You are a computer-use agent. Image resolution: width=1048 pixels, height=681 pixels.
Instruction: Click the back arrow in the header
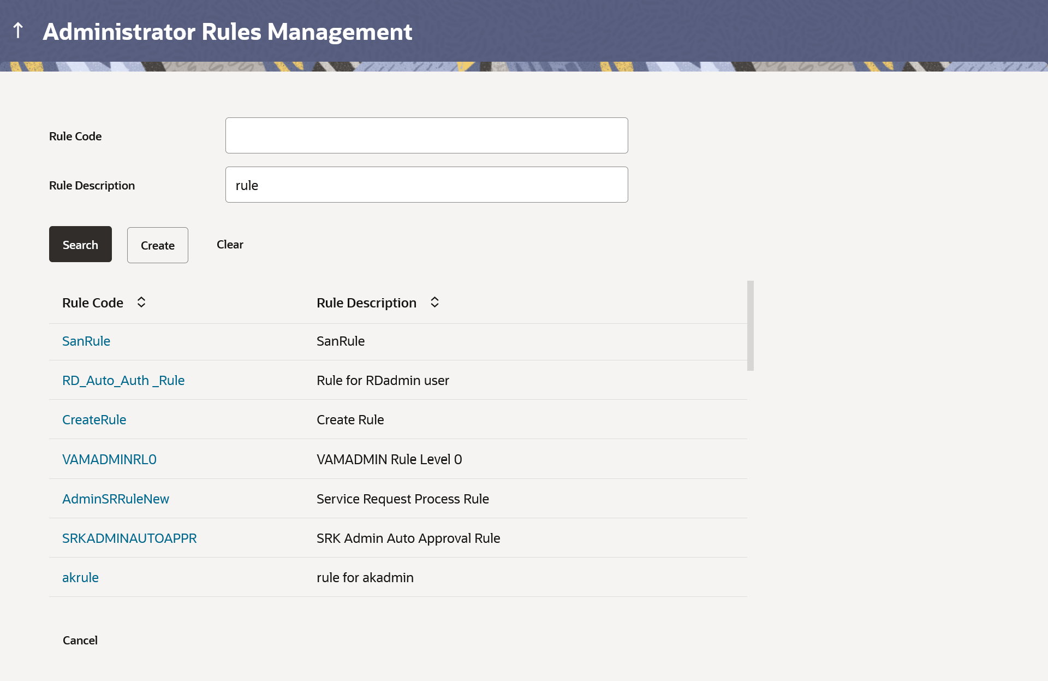pos(18,31)
